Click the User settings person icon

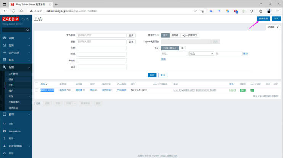coord(5,146)
